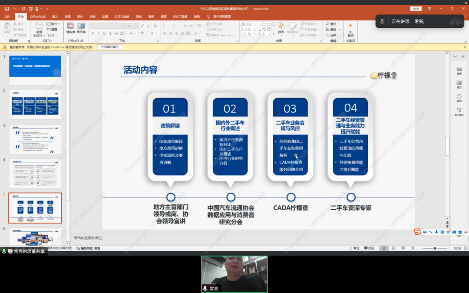Click the muted microphone icon in speaking banner

(x=383, y=21)
